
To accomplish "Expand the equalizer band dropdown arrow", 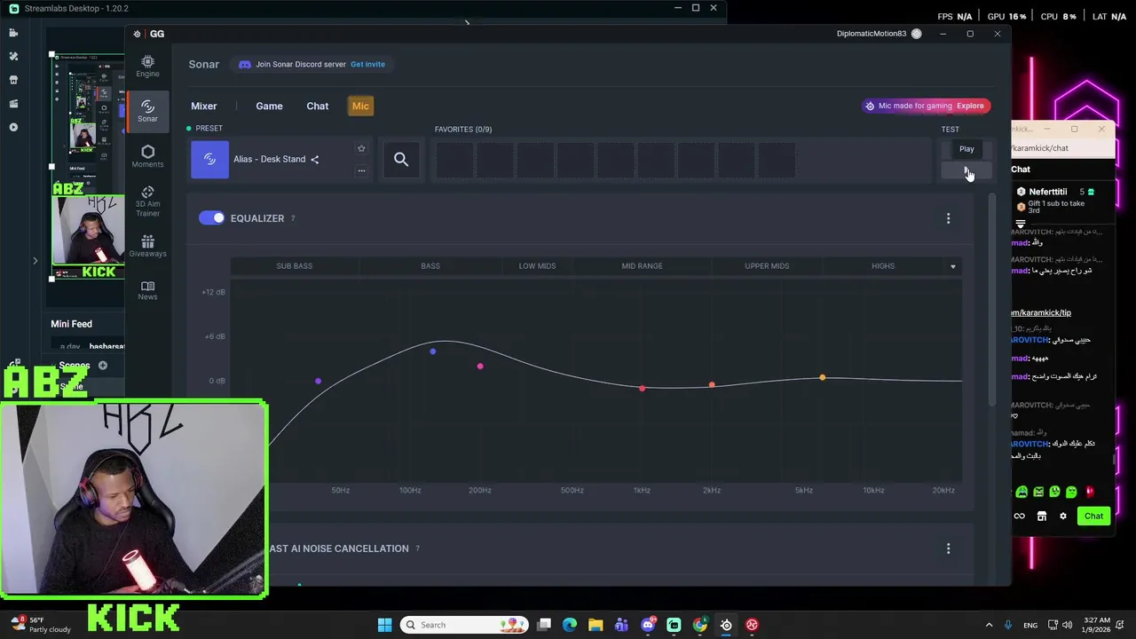I will coord(953,266).
